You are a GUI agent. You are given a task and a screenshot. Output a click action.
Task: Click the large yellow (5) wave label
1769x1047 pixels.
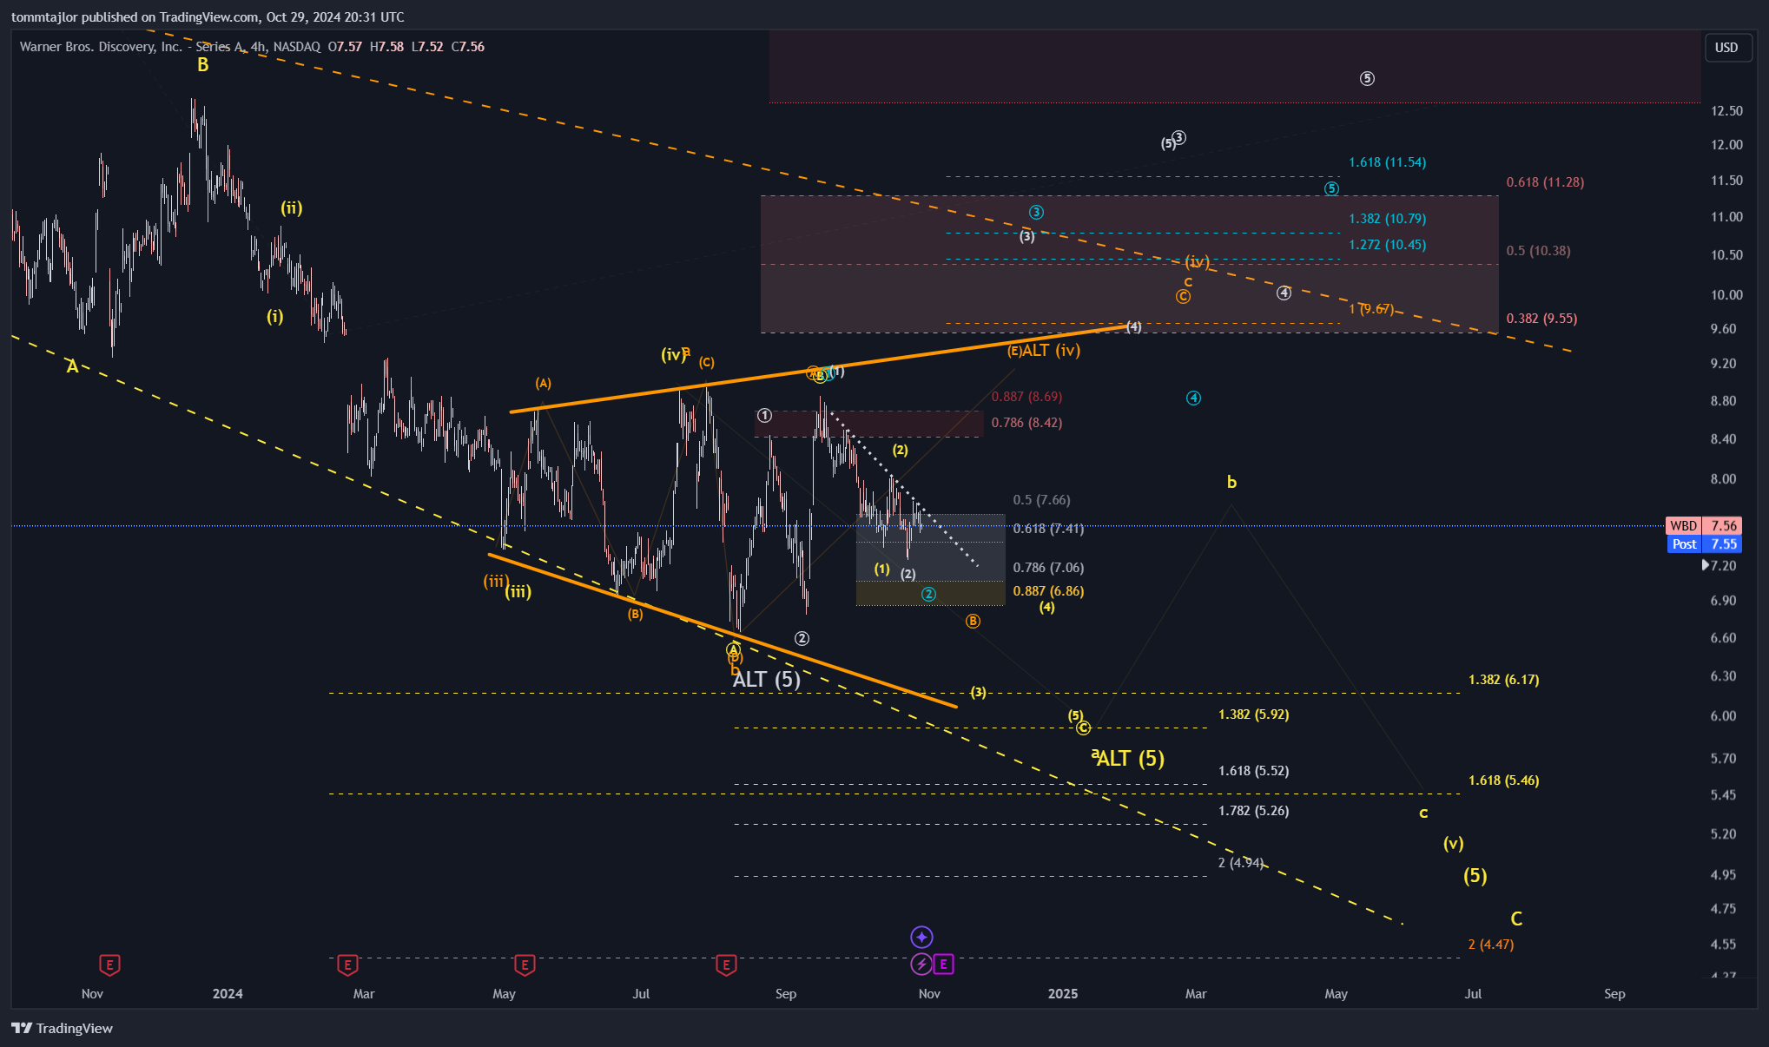point(1475,875)
